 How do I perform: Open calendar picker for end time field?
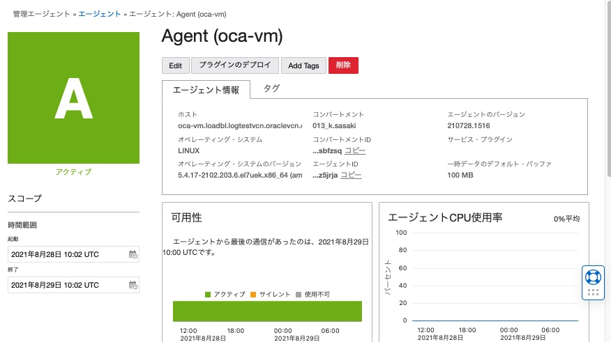[x=133, y=284]
